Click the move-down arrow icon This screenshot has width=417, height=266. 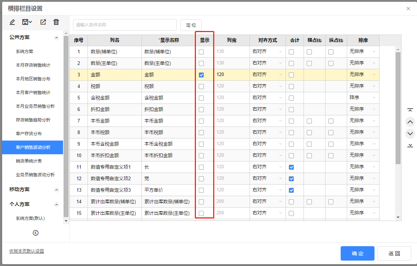[410, 133]
